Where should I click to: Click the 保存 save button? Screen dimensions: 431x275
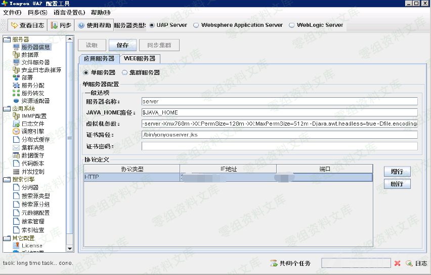click(x=122, y=46)
